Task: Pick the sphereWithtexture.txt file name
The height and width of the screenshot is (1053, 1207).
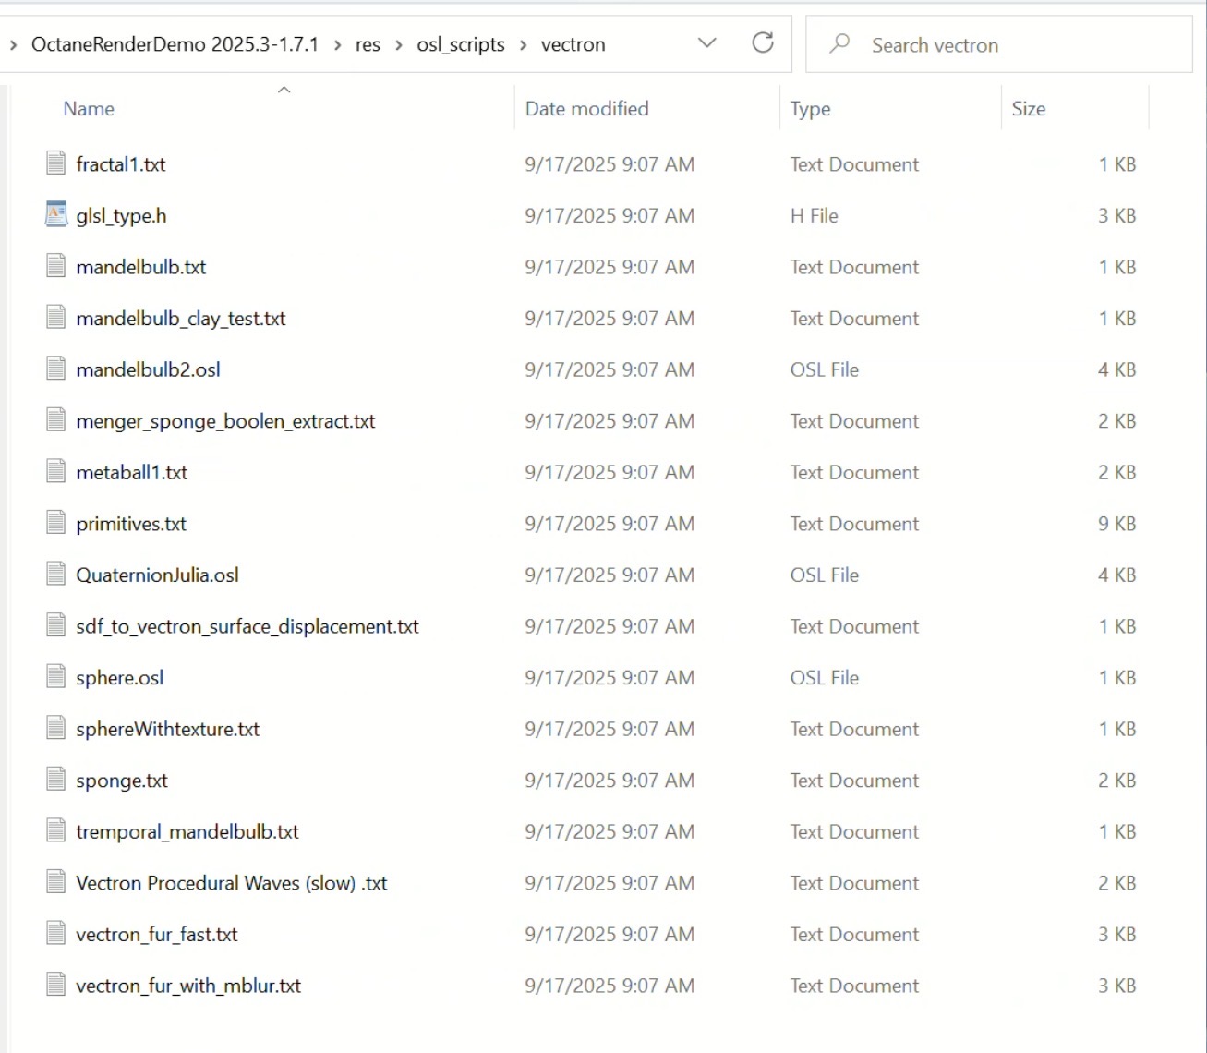Action: 168,729
